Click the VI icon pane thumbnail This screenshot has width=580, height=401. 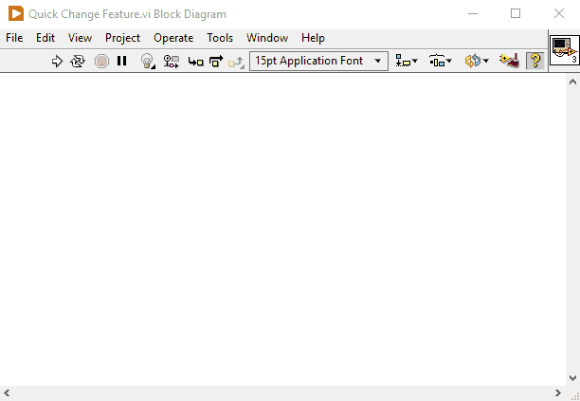[565, 50]
